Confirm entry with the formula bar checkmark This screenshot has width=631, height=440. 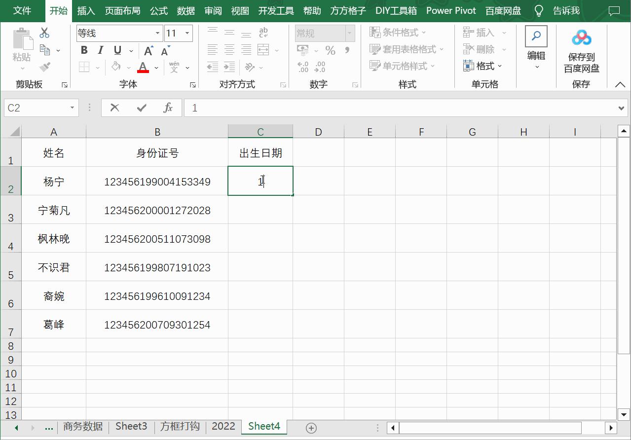(x=141, y=108)
